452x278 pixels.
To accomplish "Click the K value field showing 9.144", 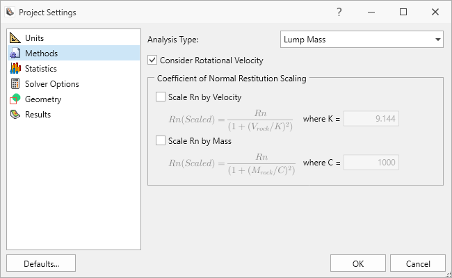I will tap(371, 118).
